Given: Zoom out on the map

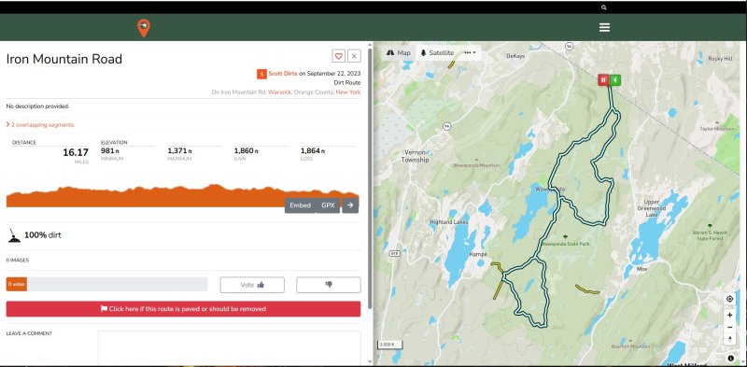Looking at the screenshot, I should click(x=729, y=327).
